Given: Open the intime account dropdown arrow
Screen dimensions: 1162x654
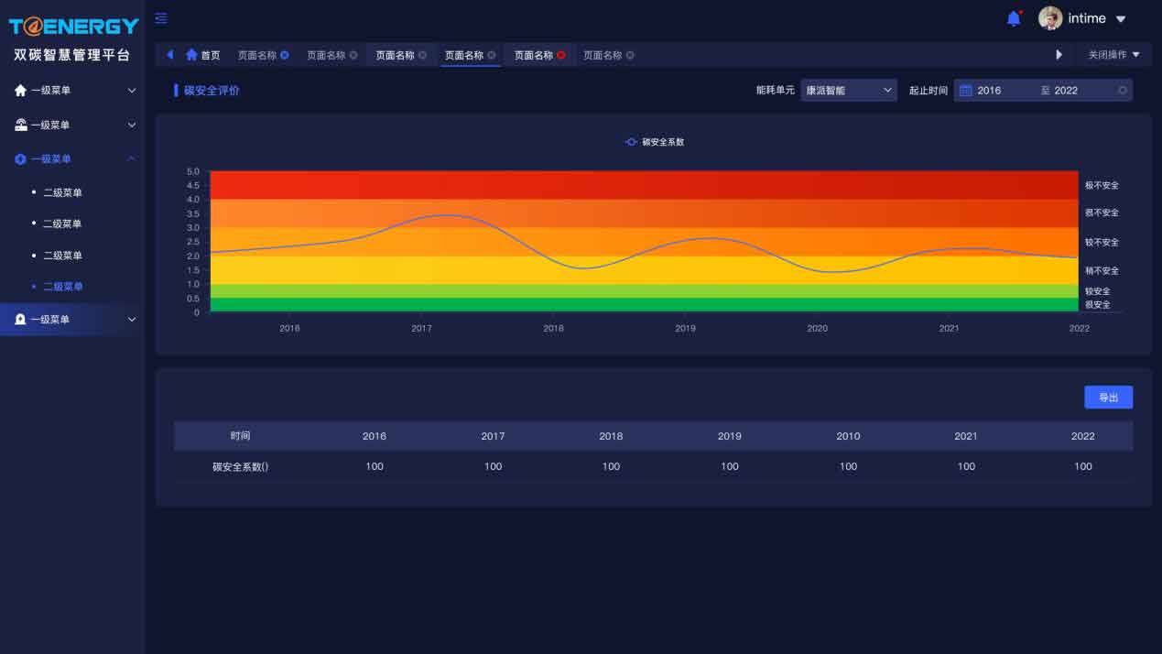Looking at the screenshot, I should point(1121,19).
